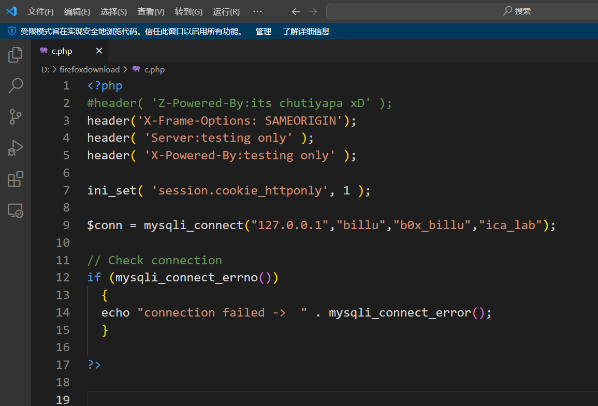Click the restricted mode shield icon

[12, 31]
